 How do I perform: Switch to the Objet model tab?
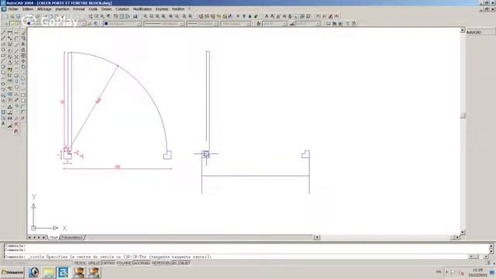click(x=53, y=237)
